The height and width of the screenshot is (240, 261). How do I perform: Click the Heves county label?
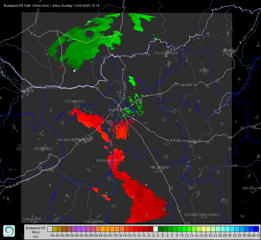[x=197, y=109]
